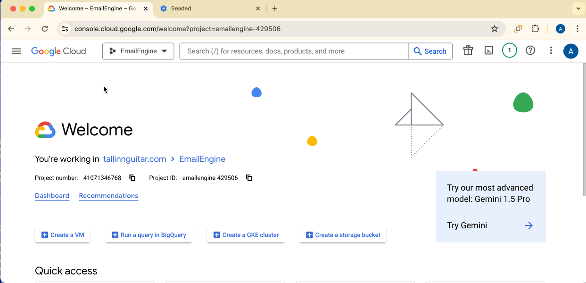Expand the browser tab list chevron
The height and width of the screenshot is (283, 586).
(x=578, y=8)
